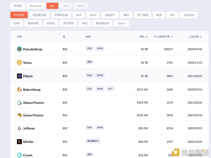This screenshot has width=211, height=158.
Task: Filter by 收益聚合器 type
Action: pyautogui.click(x=39, y=15)
